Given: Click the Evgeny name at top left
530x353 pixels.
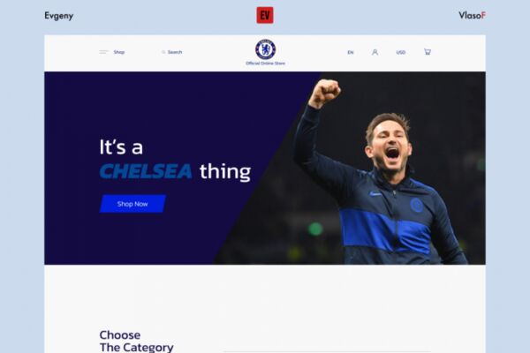Looking at the screenshot, I should (59, 16).
